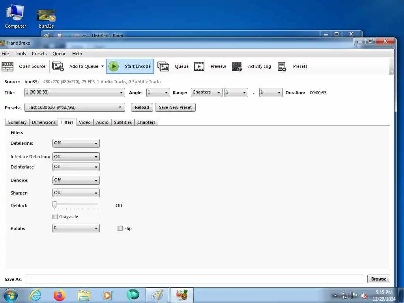This screenshot has width=404, height=303.
Task: Expand the Add to Queue arrow
Action: [x=102, y=66]
